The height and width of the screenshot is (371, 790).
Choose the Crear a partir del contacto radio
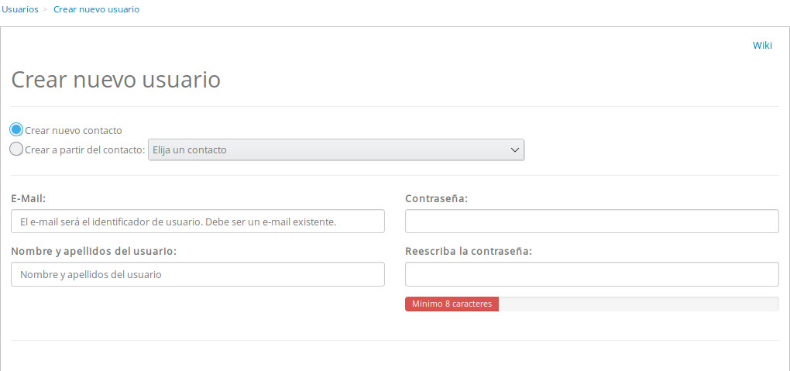[x=16, y=149]
